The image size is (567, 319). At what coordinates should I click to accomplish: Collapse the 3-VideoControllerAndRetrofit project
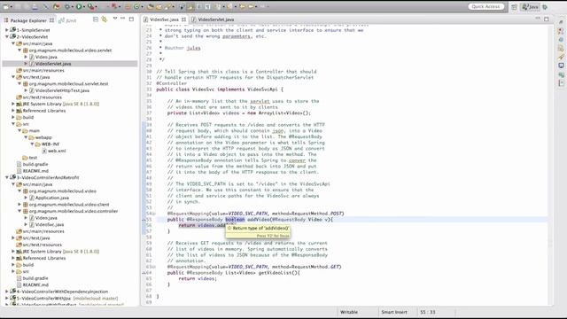point(7,177)
